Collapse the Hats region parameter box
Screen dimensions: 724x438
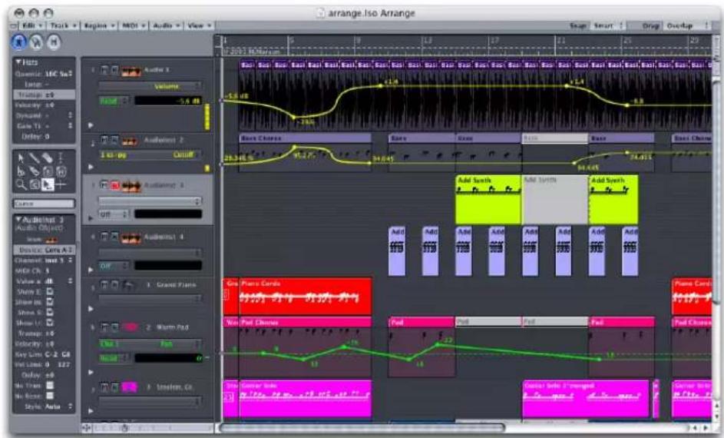click(18, 62)
